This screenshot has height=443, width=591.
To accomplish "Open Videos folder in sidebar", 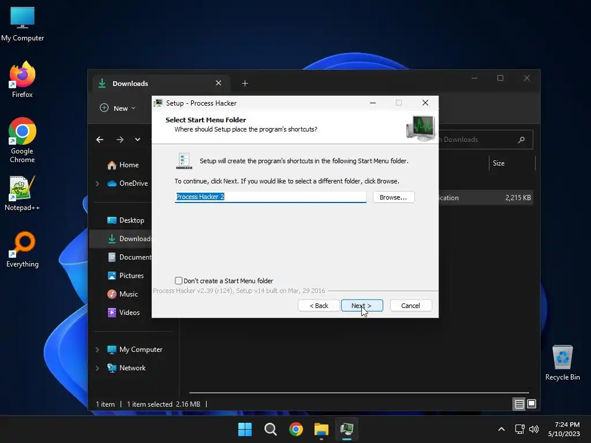I will (124, 313).
